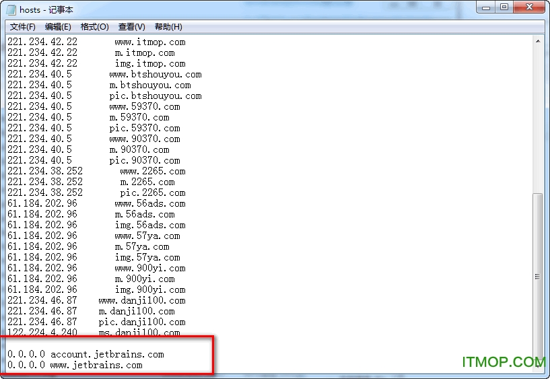
Task: Close the hosts Notepad window
Action: pos(529,7)
